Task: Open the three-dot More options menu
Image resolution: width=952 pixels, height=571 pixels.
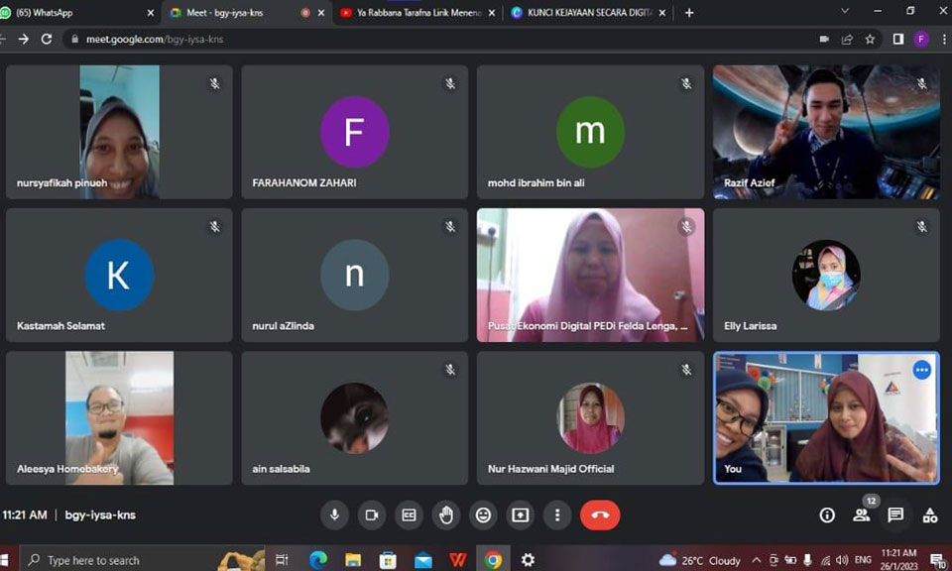Action: point(557,514)
